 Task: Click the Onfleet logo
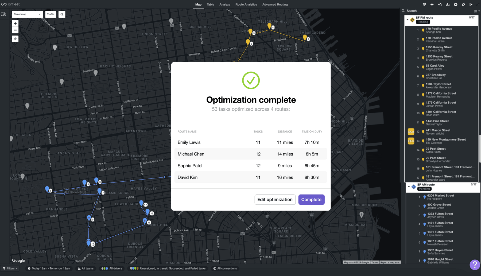(x=10, y=4)
